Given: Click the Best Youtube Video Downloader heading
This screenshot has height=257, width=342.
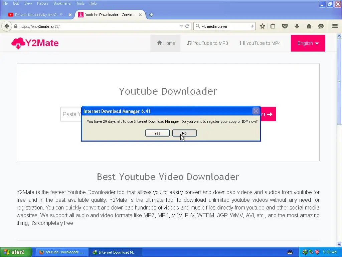Looking at the screenshot, I should 168,177.
